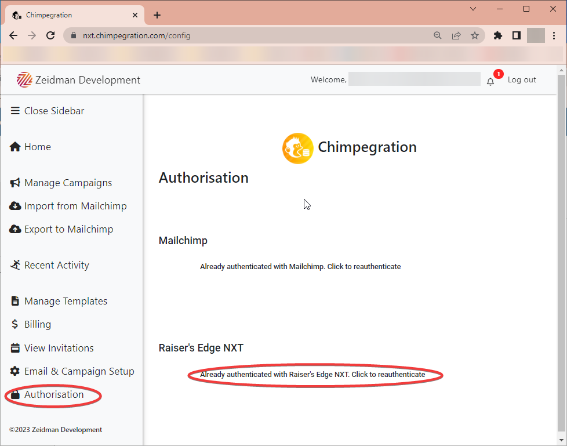
Task: Click the page vertical scrollbar
Action: [x=562, y=253]
